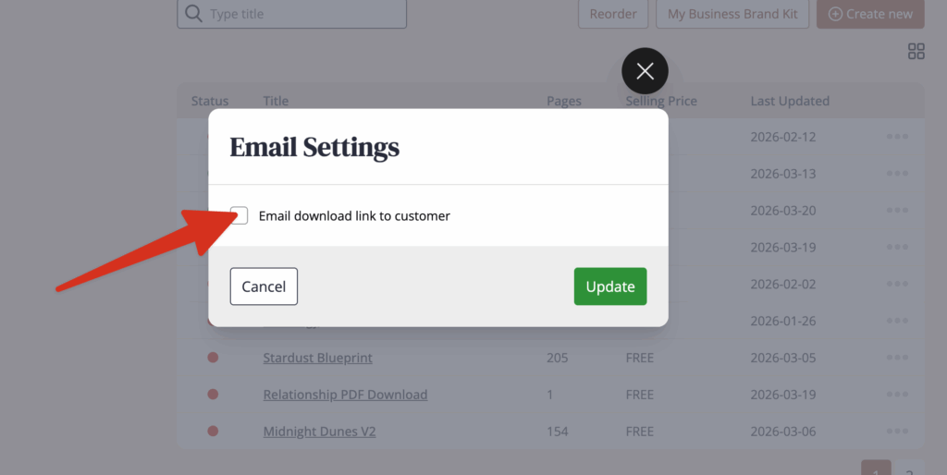Open the Relationship PDF Download title link
The image size is (947, 475).
click(345, 395)
